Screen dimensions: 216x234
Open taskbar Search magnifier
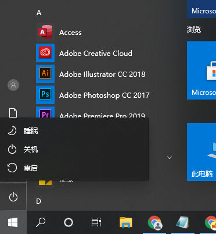tap(41, 222)
